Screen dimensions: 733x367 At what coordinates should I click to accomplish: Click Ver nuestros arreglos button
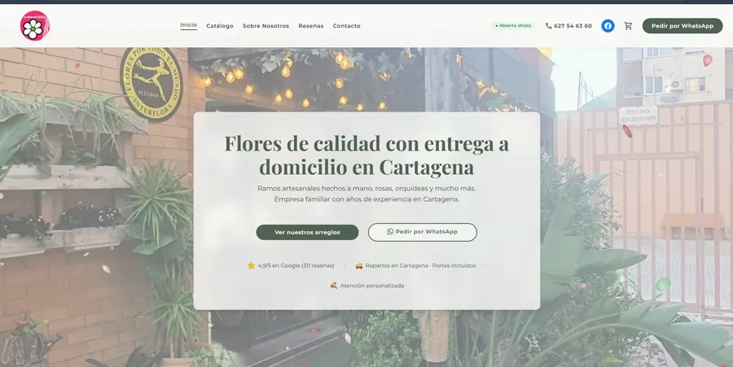[x=307, y=232]
